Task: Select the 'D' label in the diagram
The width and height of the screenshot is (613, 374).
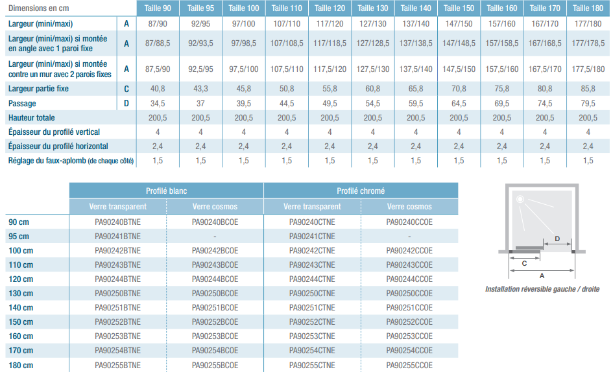Action: click(557, 239)
